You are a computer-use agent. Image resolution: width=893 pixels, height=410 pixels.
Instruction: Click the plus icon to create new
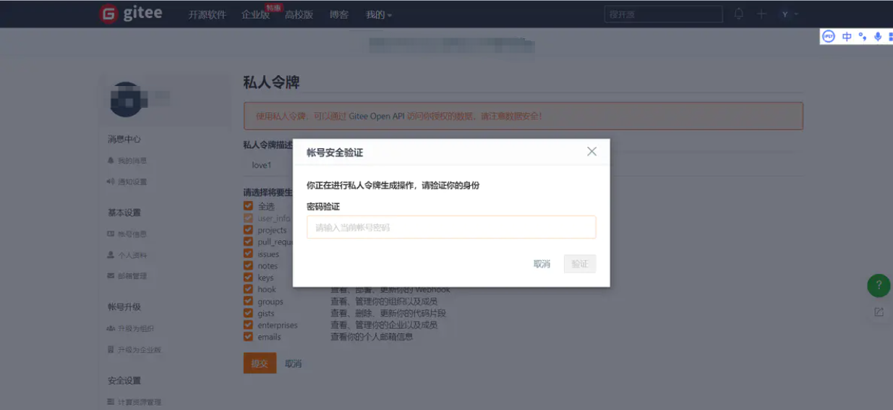pyautogui.click(x=761, y=14)
